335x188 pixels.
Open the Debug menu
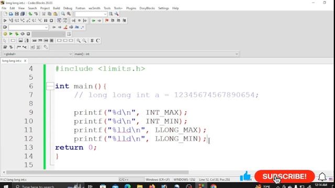68,8
